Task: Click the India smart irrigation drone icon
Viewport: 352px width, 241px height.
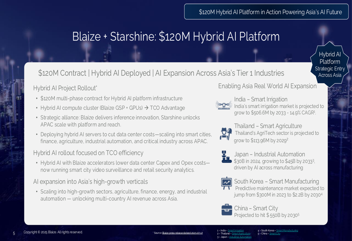Action: [x=224, y=105]
